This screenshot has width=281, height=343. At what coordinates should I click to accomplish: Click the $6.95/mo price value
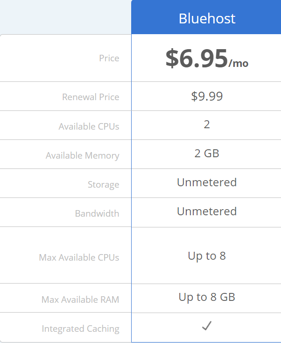pyautogui.click(x=207, y=58)
